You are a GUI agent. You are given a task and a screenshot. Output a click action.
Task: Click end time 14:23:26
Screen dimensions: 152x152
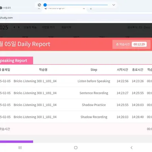pyautogui.click(x=138, y=81)
